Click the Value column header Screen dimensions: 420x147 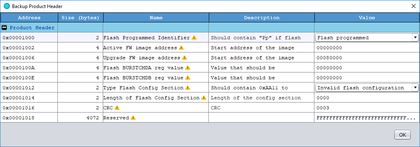[x=367, y=18]
